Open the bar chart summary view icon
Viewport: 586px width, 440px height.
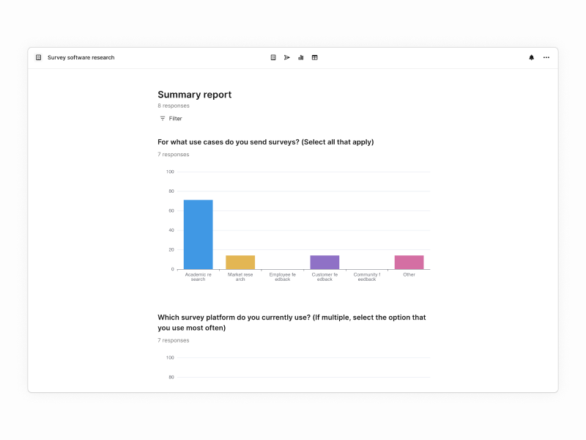(x=301, y=57)
